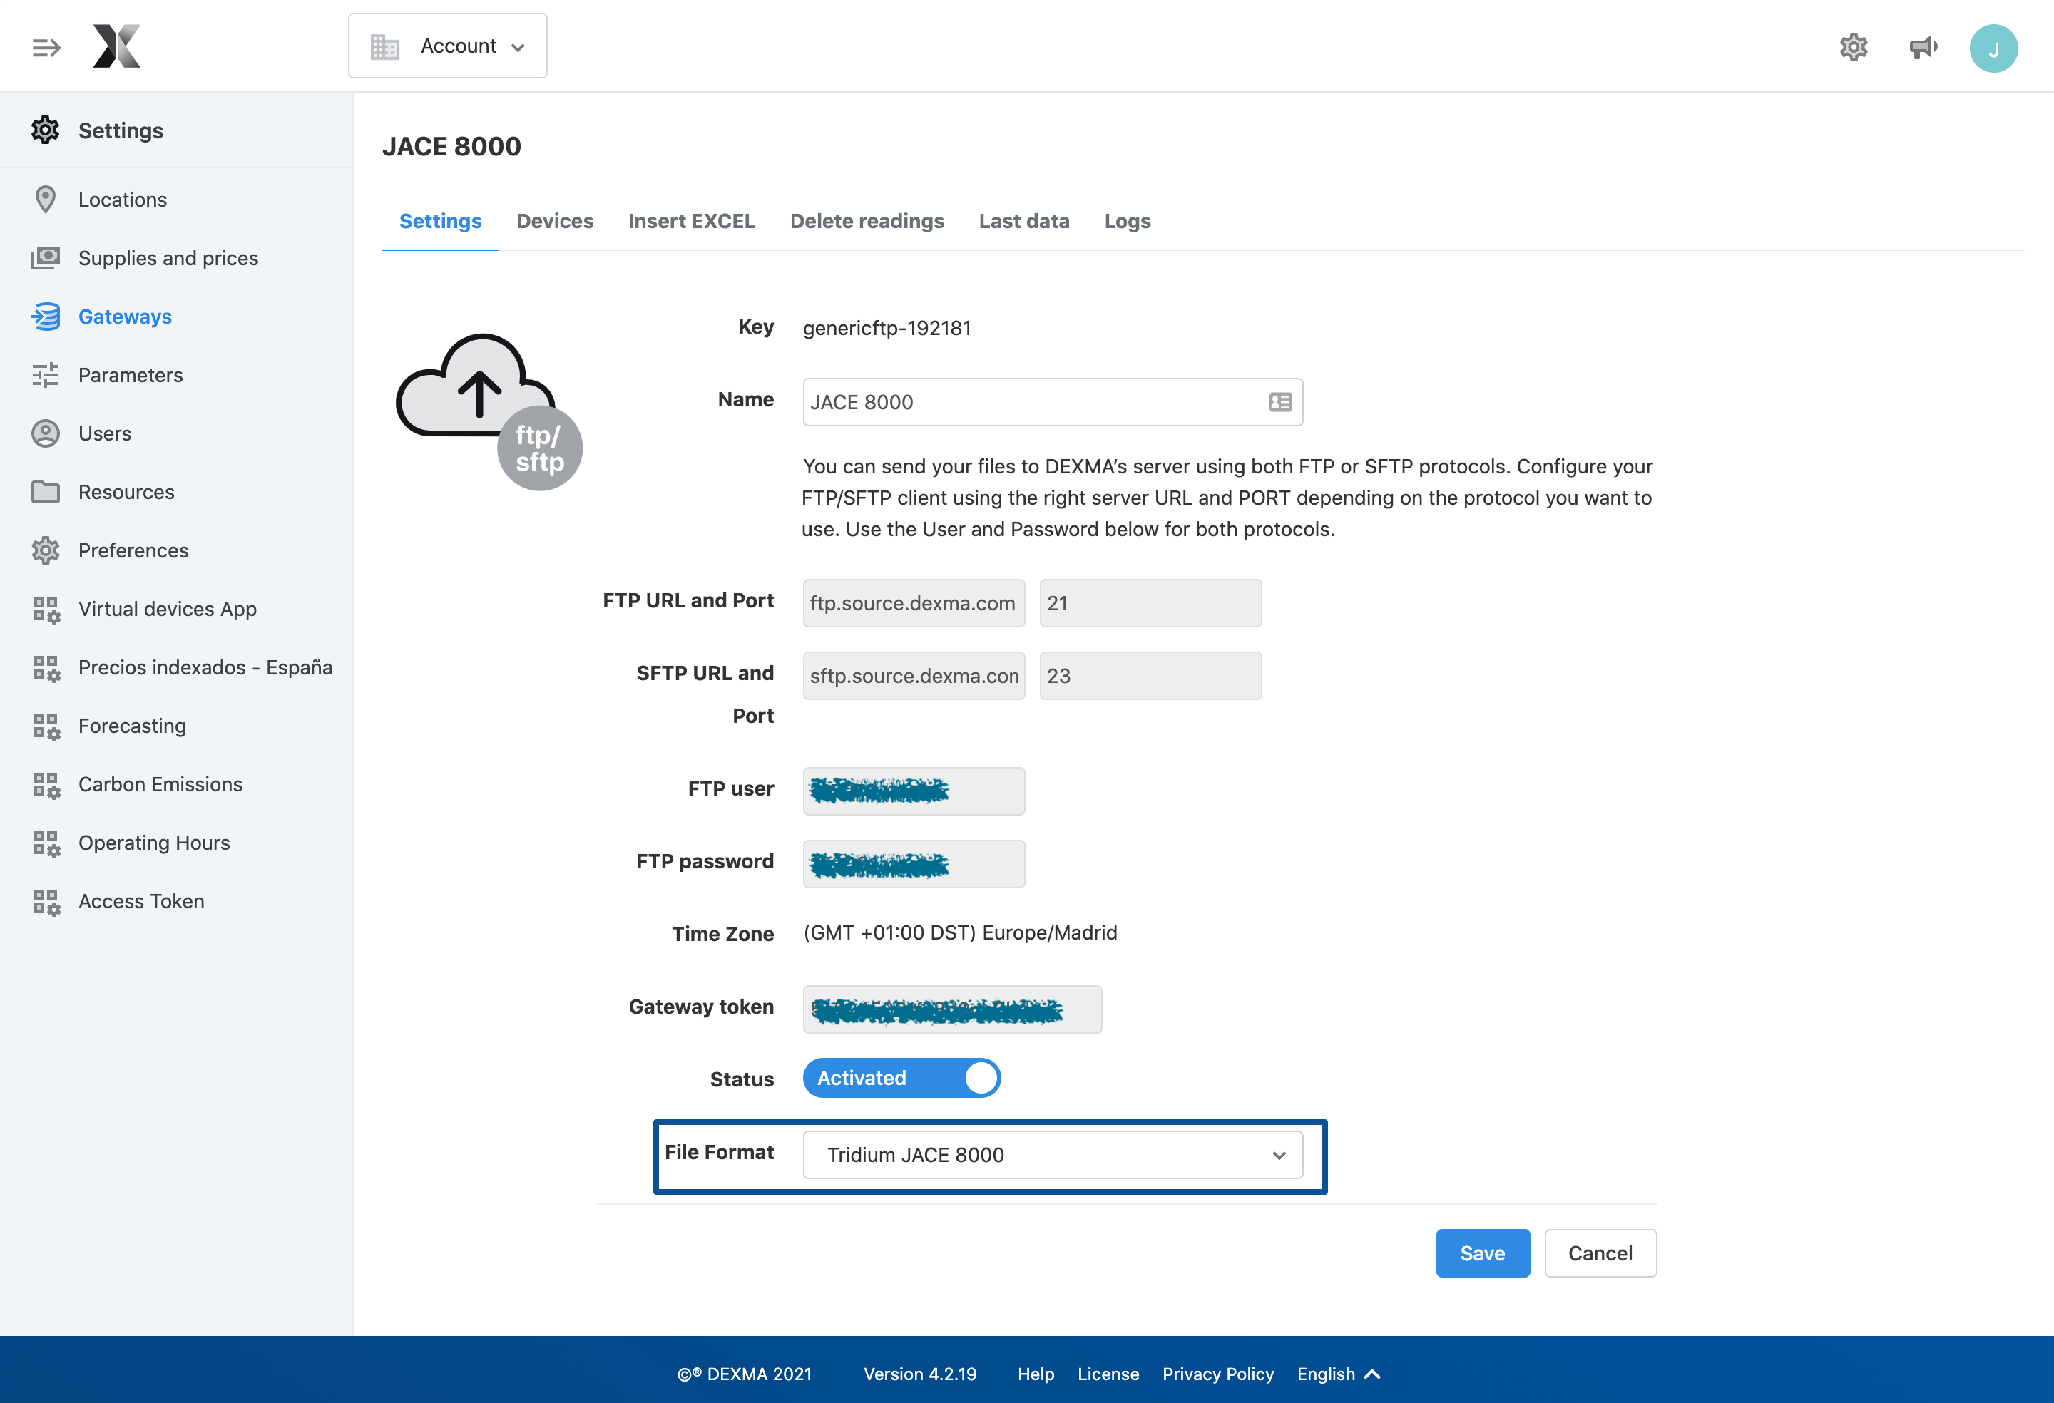Screen dimensions: 2054x1403
Task: Click the ftp/sftp cloud upload image
Action: [489, 411]
